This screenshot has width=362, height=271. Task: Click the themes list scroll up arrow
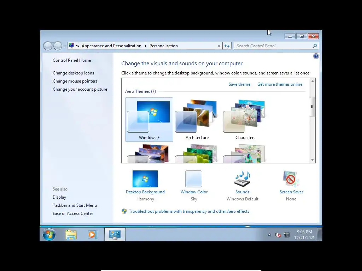tap(313, 81)
